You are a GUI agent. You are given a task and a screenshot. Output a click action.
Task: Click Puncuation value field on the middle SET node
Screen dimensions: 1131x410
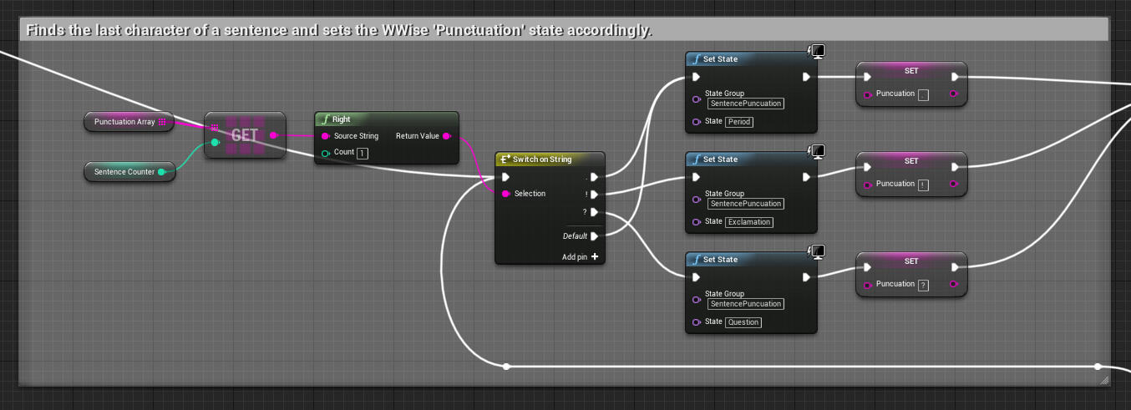923,185
